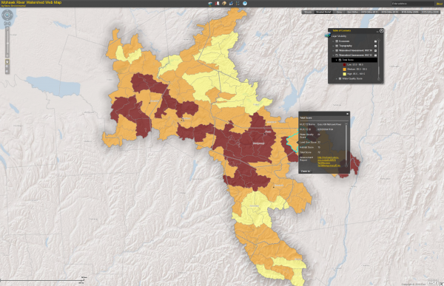Minimize the Table of Contents panel
444x286 pixels.
[x=377, y=31]
